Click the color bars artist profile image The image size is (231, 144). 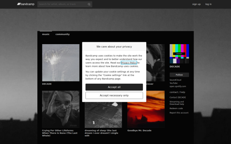pos(179,54)
